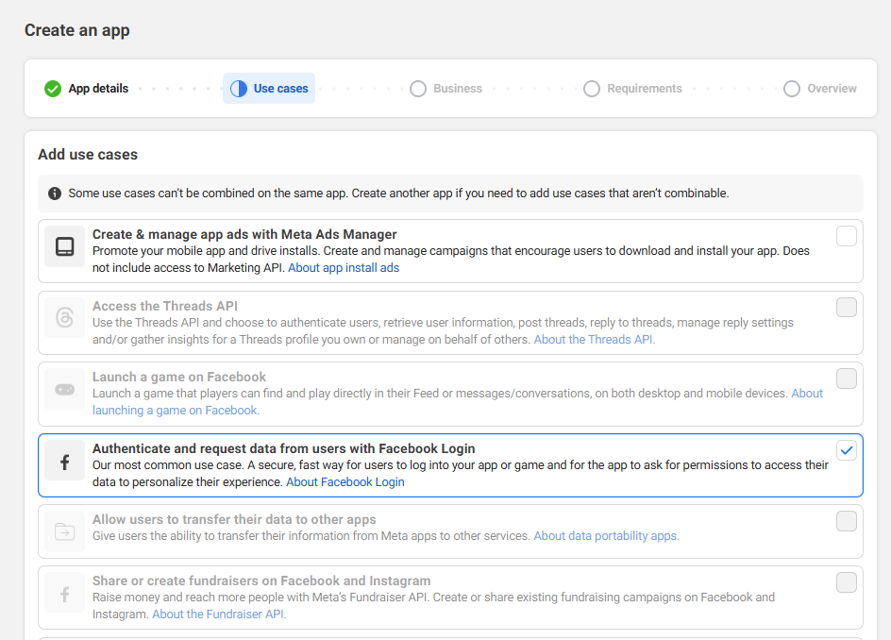Open the About data portability apps link

coord(606,536)
